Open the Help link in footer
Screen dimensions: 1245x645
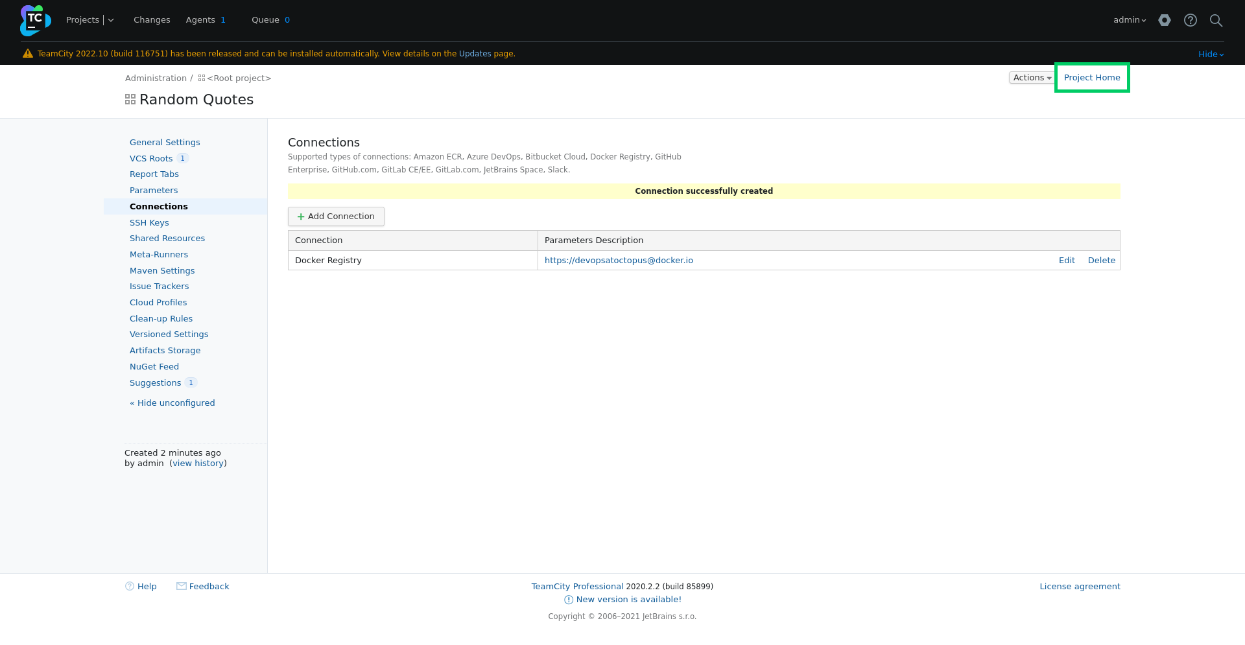coord(147,587)
